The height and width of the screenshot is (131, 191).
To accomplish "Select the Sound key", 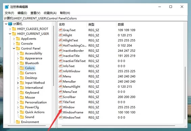I will [30, 117].
